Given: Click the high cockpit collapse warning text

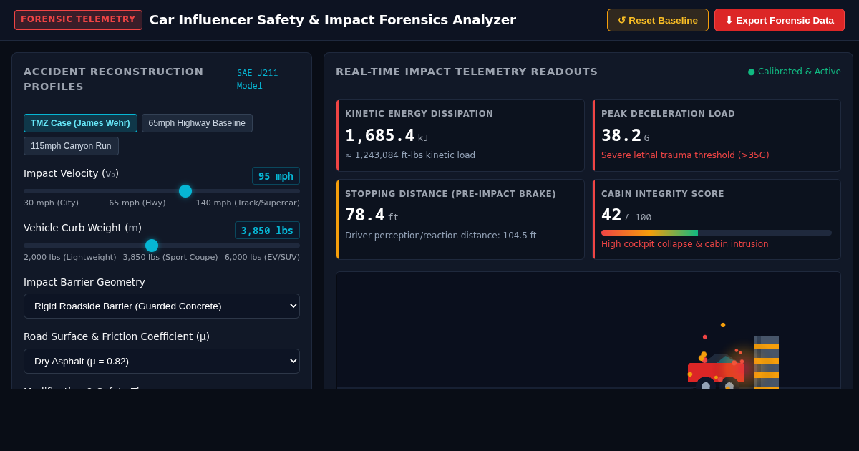Looking at the screenshot, I should [685, 244].
